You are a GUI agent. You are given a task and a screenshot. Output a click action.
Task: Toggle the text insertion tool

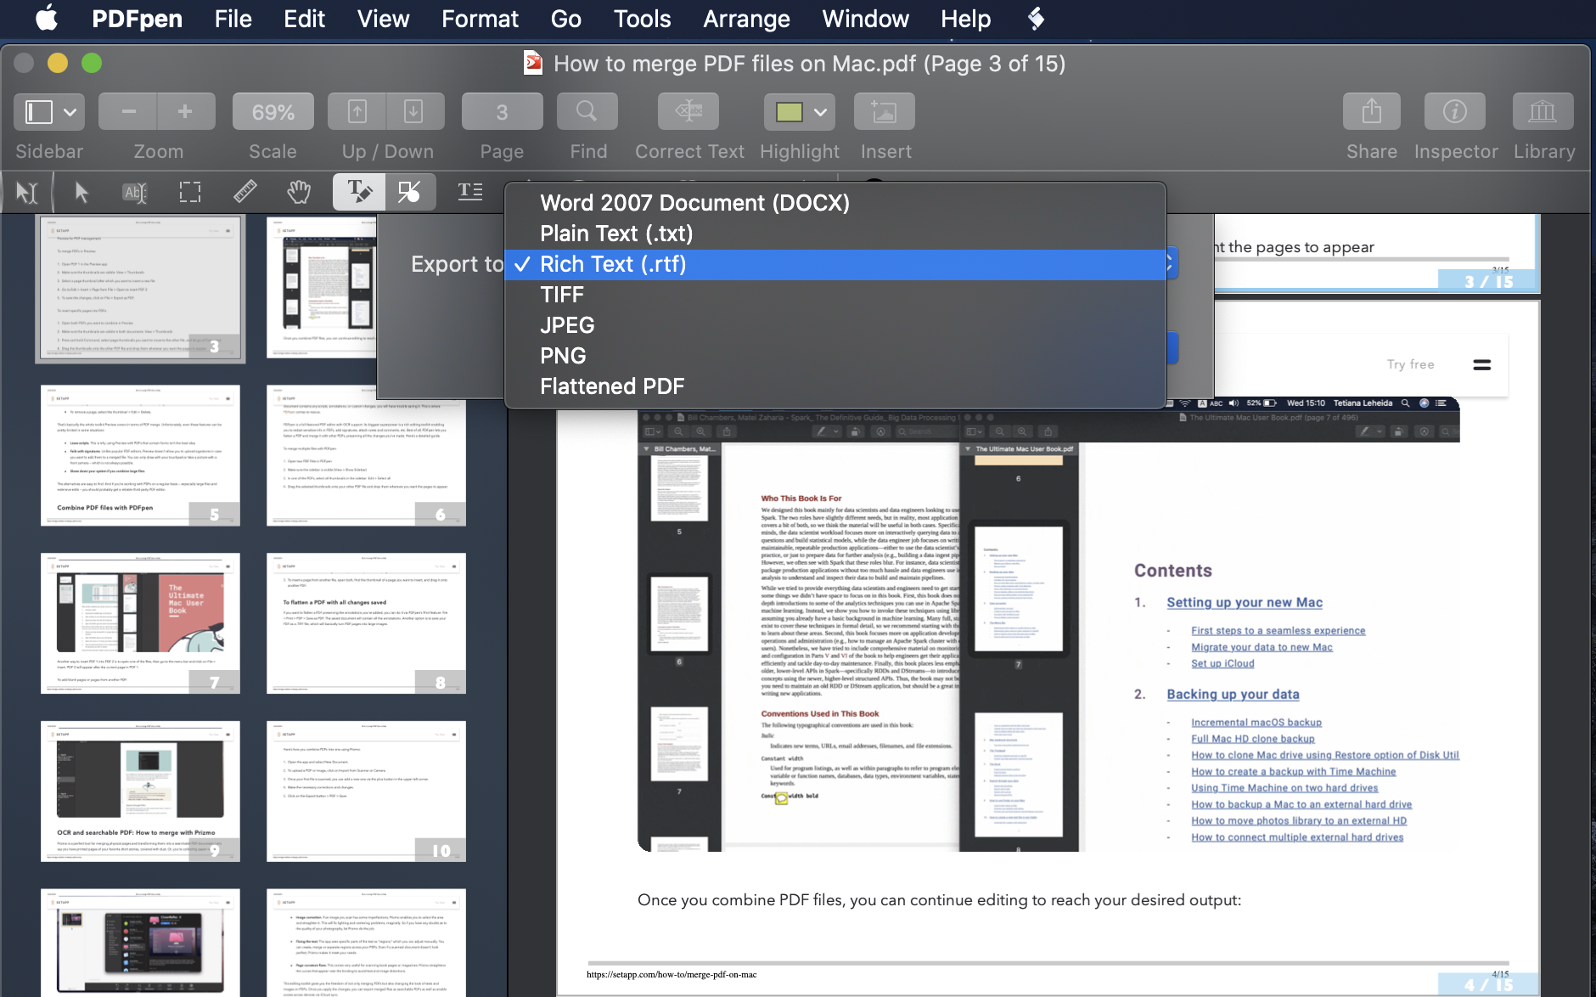tap(359, 192)
